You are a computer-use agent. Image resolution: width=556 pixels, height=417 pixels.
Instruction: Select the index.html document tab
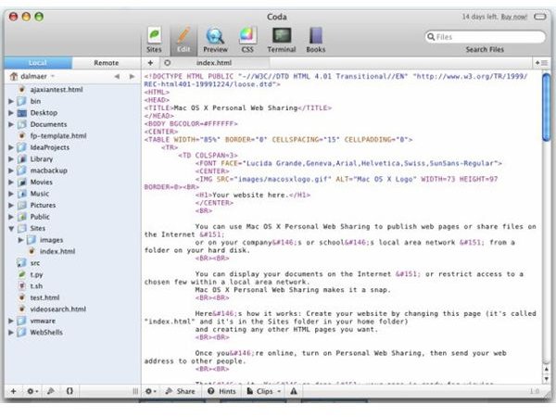(x=214, y=63)
